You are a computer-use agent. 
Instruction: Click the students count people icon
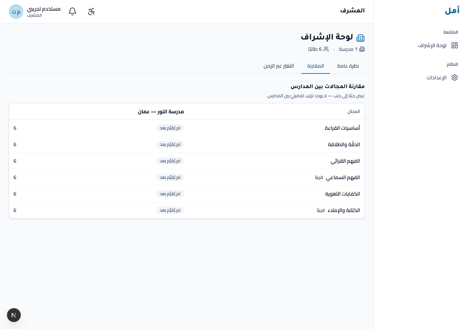326,49
